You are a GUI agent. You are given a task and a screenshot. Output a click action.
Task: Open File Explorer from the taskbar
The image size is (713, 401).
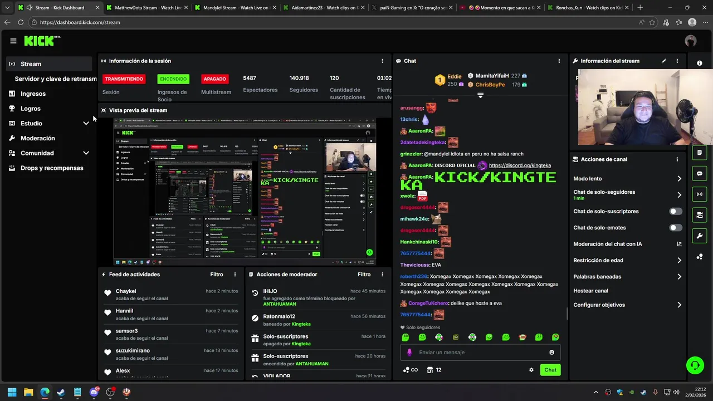pyautogui.click(x=28, y=392)
